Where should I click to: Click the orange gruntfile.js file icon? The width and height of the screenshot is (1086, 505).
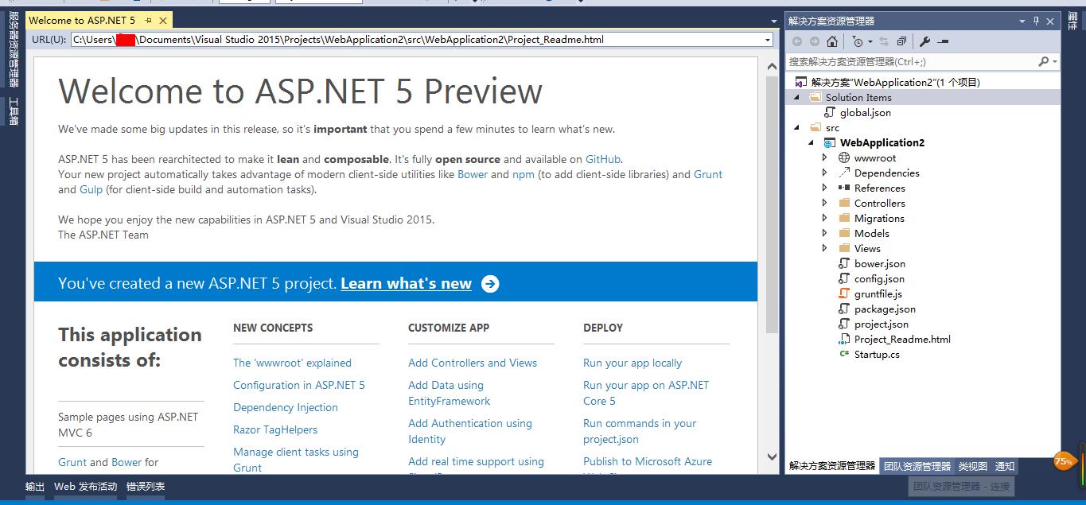pos(844,293)
